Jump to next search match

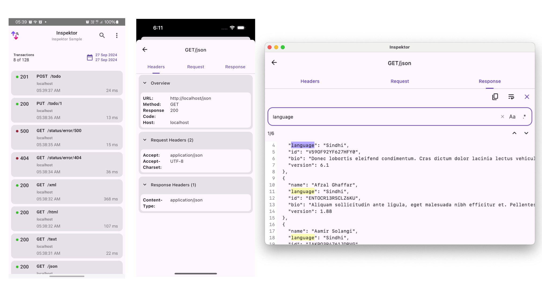526,133
